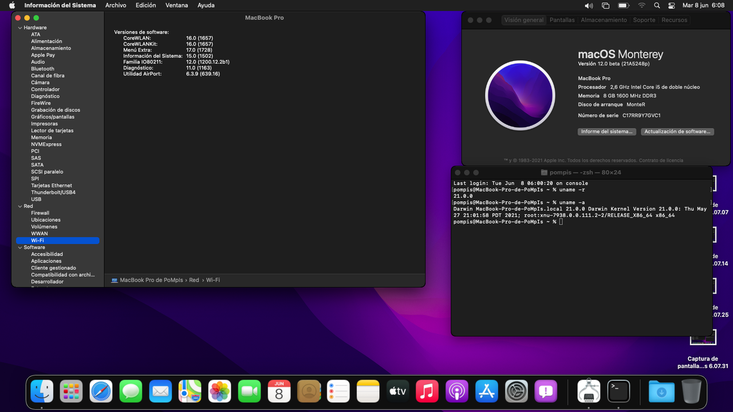Image resolution: width=733 pixels, height=412 pixels.
Task: Switch to the Pantallas tab
Action: [x=562, y=19]
